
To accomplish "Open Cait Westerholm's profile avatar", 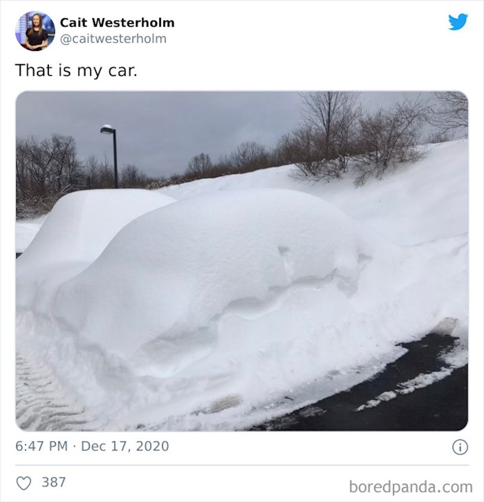I will click(35, 31).
